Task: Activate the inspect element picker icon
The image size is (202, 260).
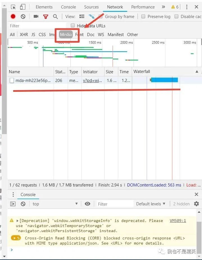Action: (13, 7)
